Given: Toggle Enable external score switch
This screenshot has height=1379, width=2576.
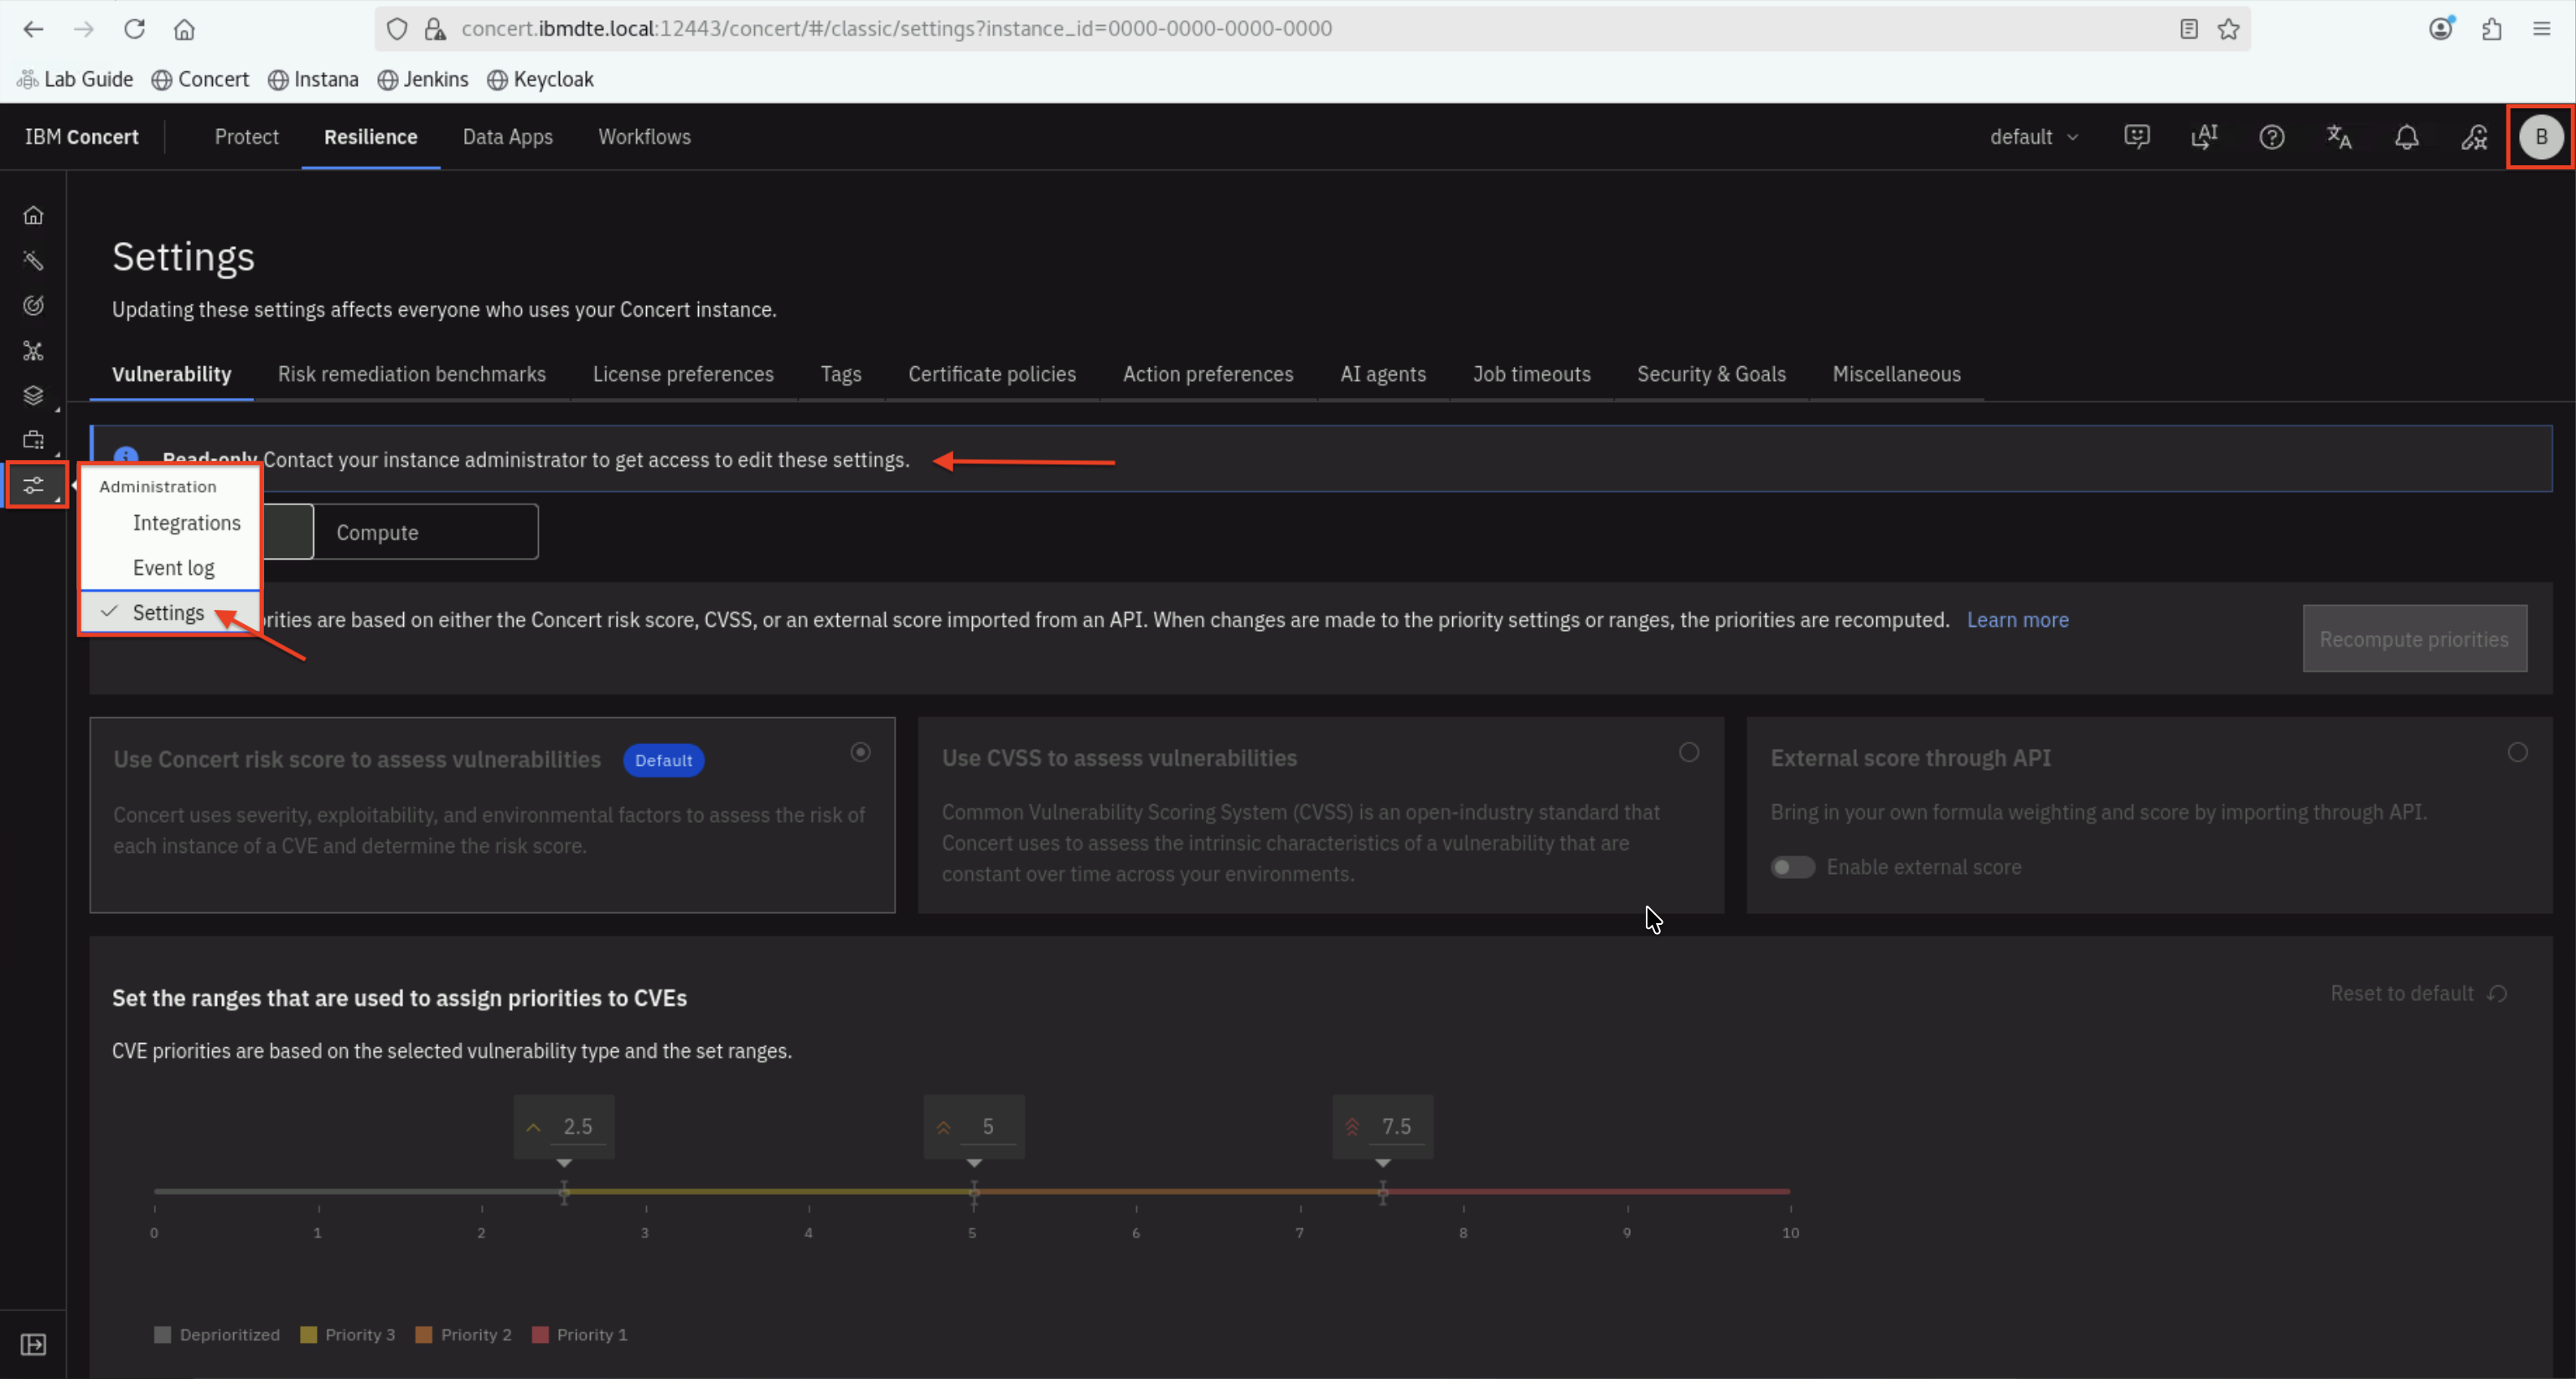Looking at the screenshot, I should [1792, 867].
